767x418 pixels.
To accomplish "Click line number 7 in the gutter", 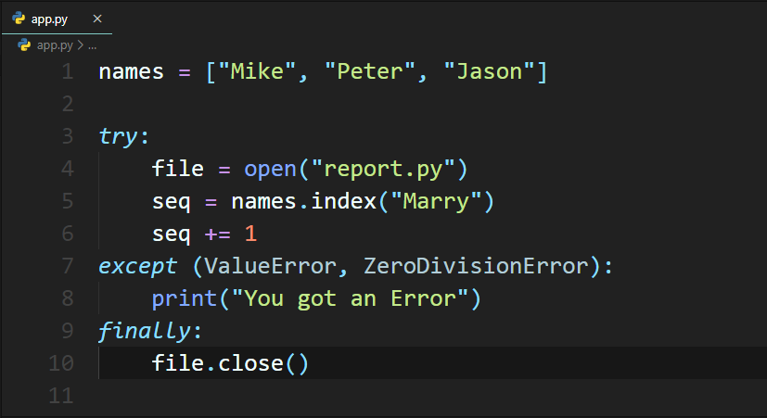I will 68,266.
